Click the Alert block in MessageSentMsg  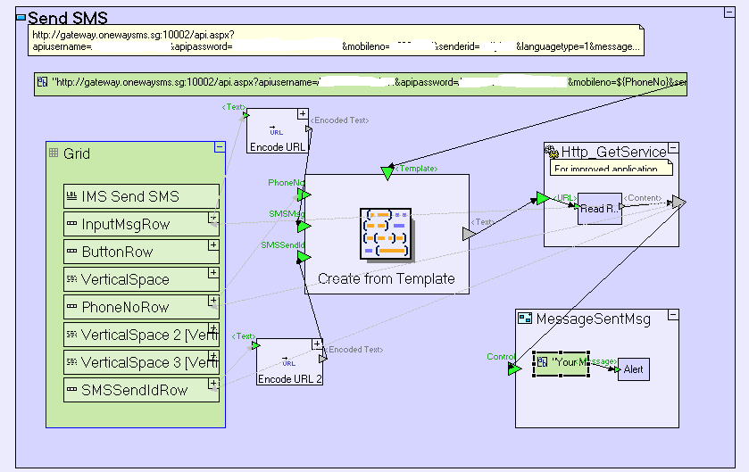[633, 369]
